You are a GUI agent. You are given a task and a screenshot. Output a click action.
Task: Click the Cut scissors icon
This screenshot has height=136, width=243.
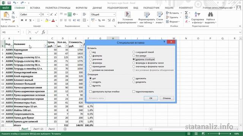tap(13, 13)
